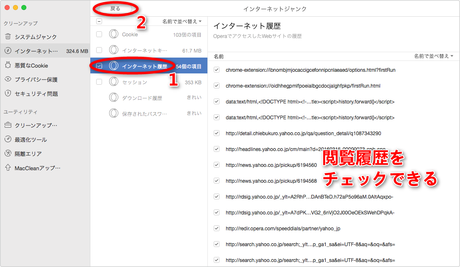Screen dimensions: 460x267
Task: Click the Privacy Protection eye icon
Action: 8,79
